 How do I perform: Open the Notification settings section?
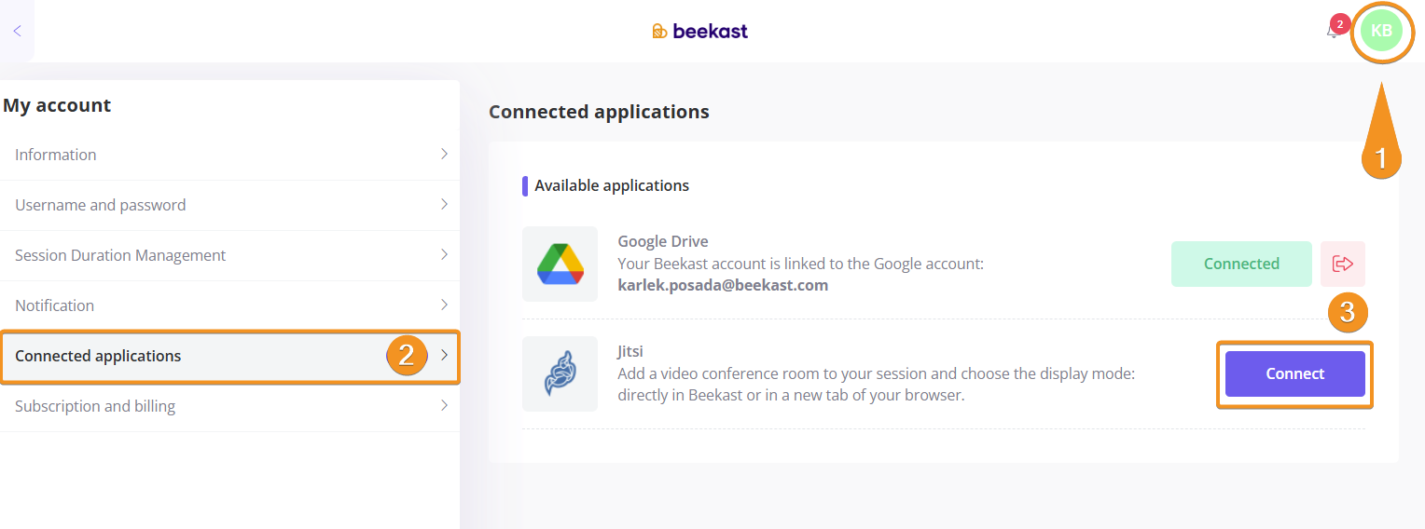point(55,305)
